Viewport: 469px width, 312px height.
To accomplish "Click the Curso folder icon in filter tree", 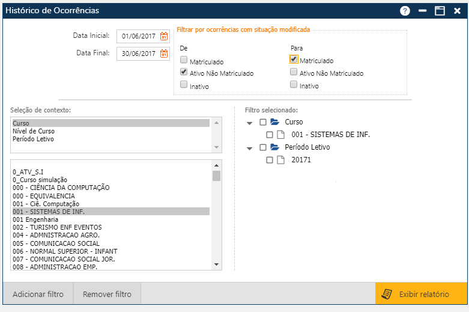I will pos(275,122).
